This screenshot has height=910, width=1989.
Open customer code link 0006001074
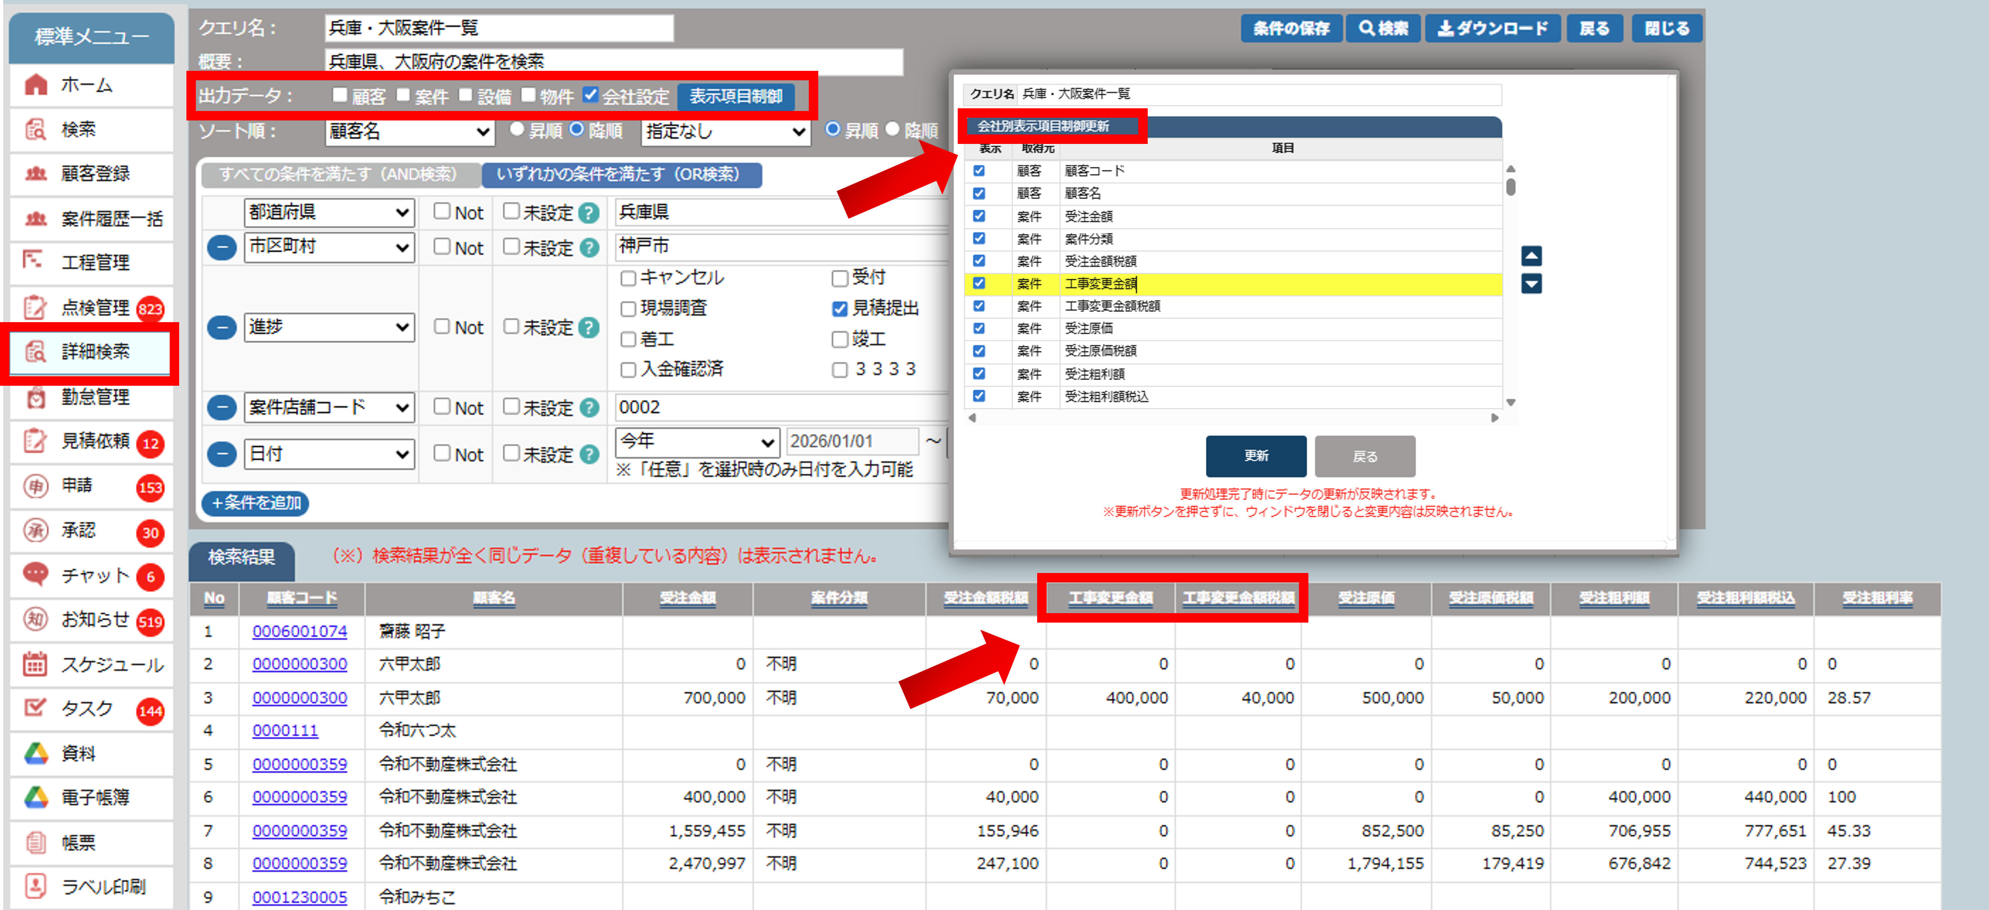pos(300,631)
